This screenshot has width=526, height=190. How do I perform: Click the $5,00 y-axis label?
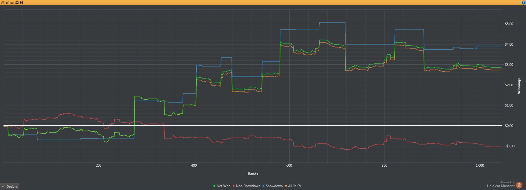click(509, 24)
